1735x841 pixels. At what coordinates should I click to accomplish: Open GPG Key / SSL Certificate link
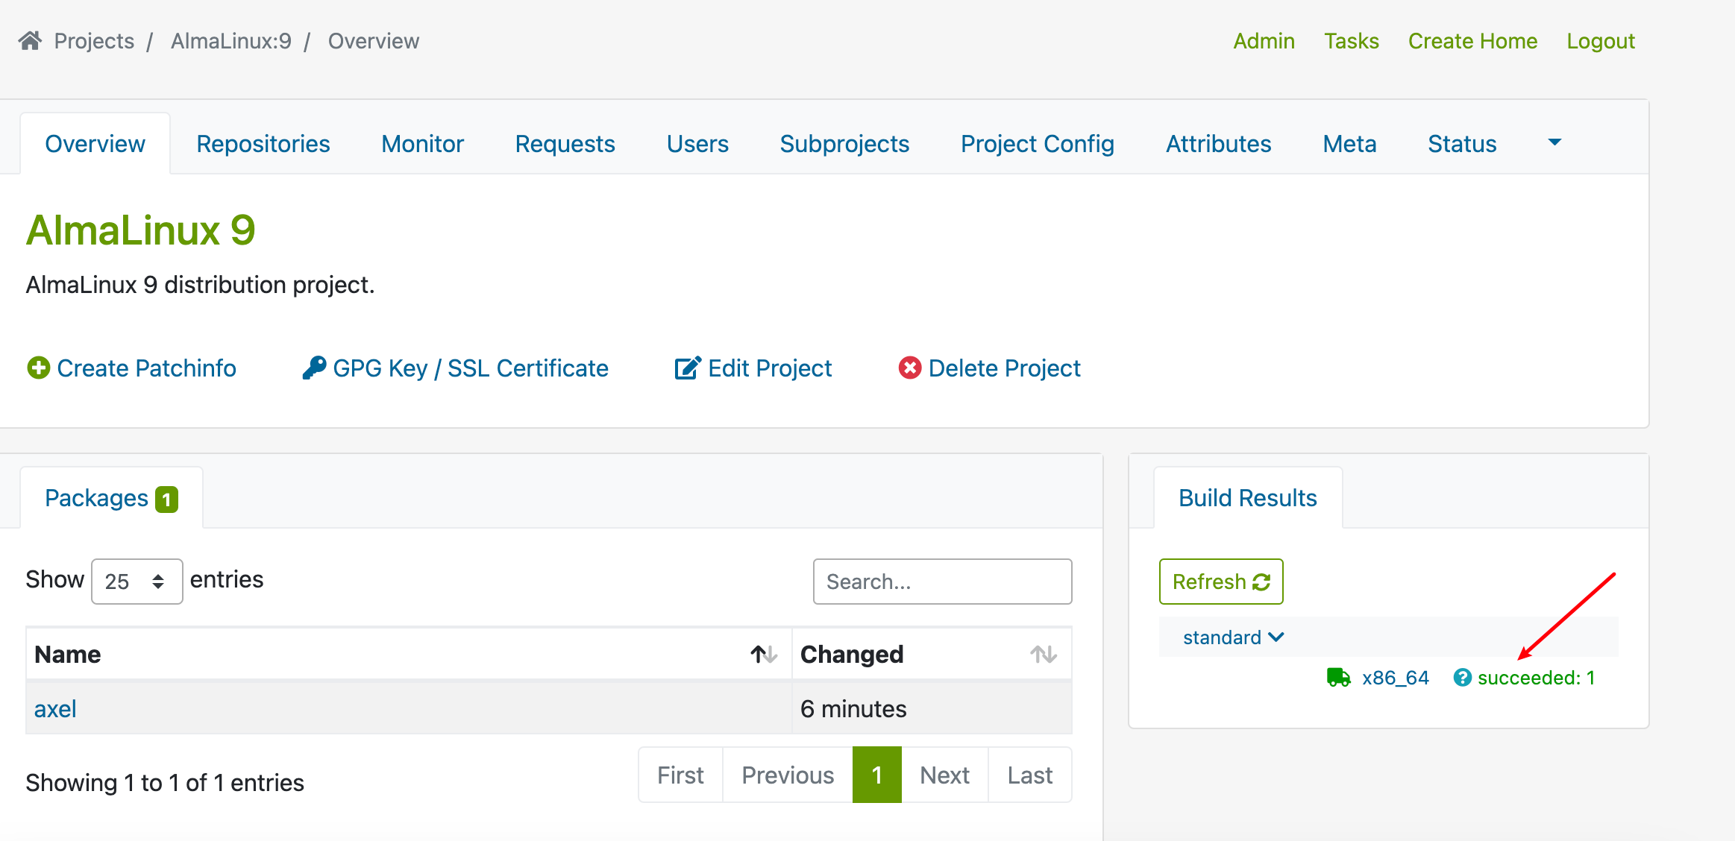[x=471, y=368]
